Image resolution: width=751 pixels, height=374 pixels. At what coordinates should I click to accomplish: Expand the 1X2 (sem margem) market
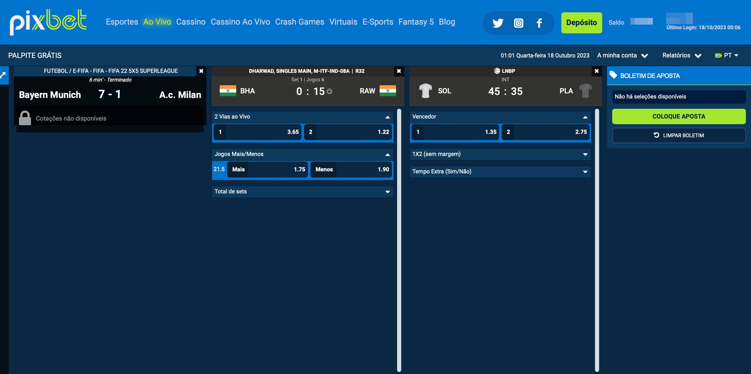[x=585, y=154]
